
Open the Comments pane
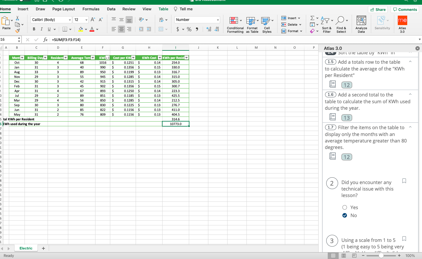coord(405,9)
